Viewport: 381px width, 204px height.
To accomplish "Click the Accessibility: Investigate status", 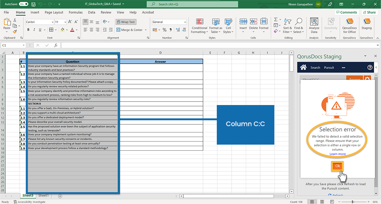I will tap(29, 202).
